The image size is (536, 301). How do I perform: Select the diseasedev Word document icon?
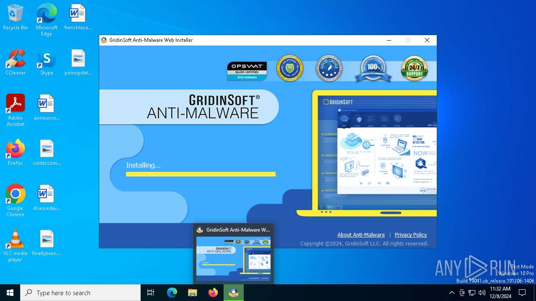point(46,198)
